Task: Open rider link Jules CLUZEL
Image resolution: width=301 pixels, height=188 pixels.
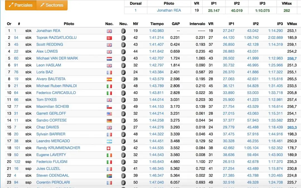Action: pyautogui.click(x=48, y=169)
